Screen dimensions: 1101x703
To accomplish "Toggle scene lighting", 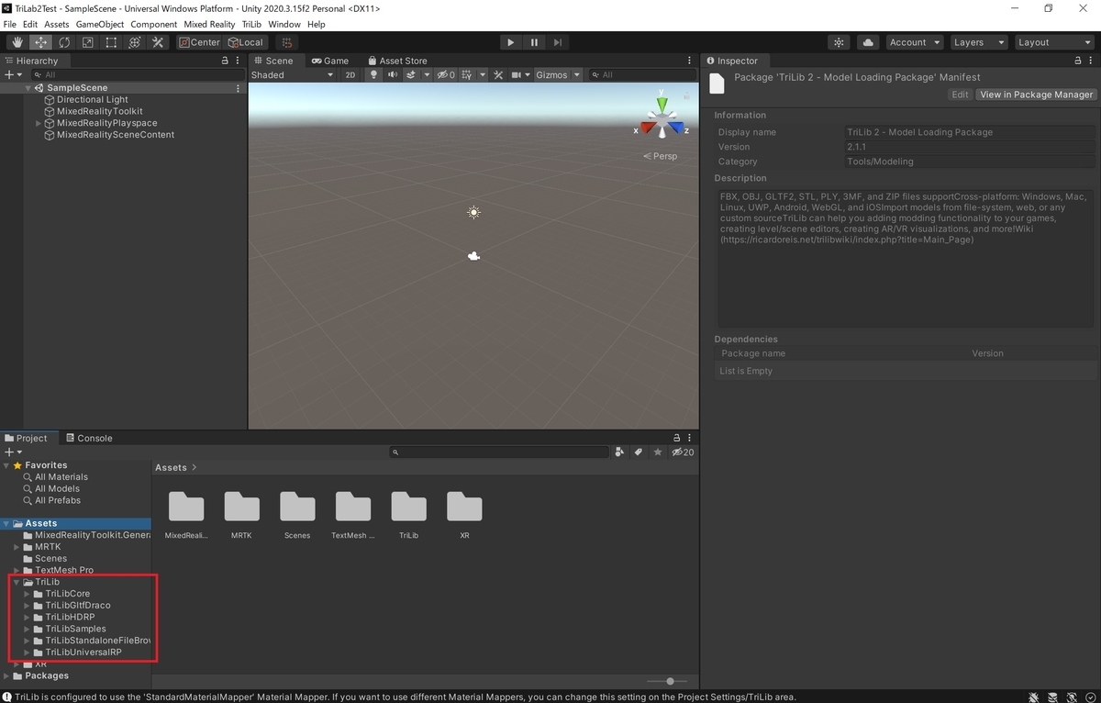I will click(x=373, y=75).
